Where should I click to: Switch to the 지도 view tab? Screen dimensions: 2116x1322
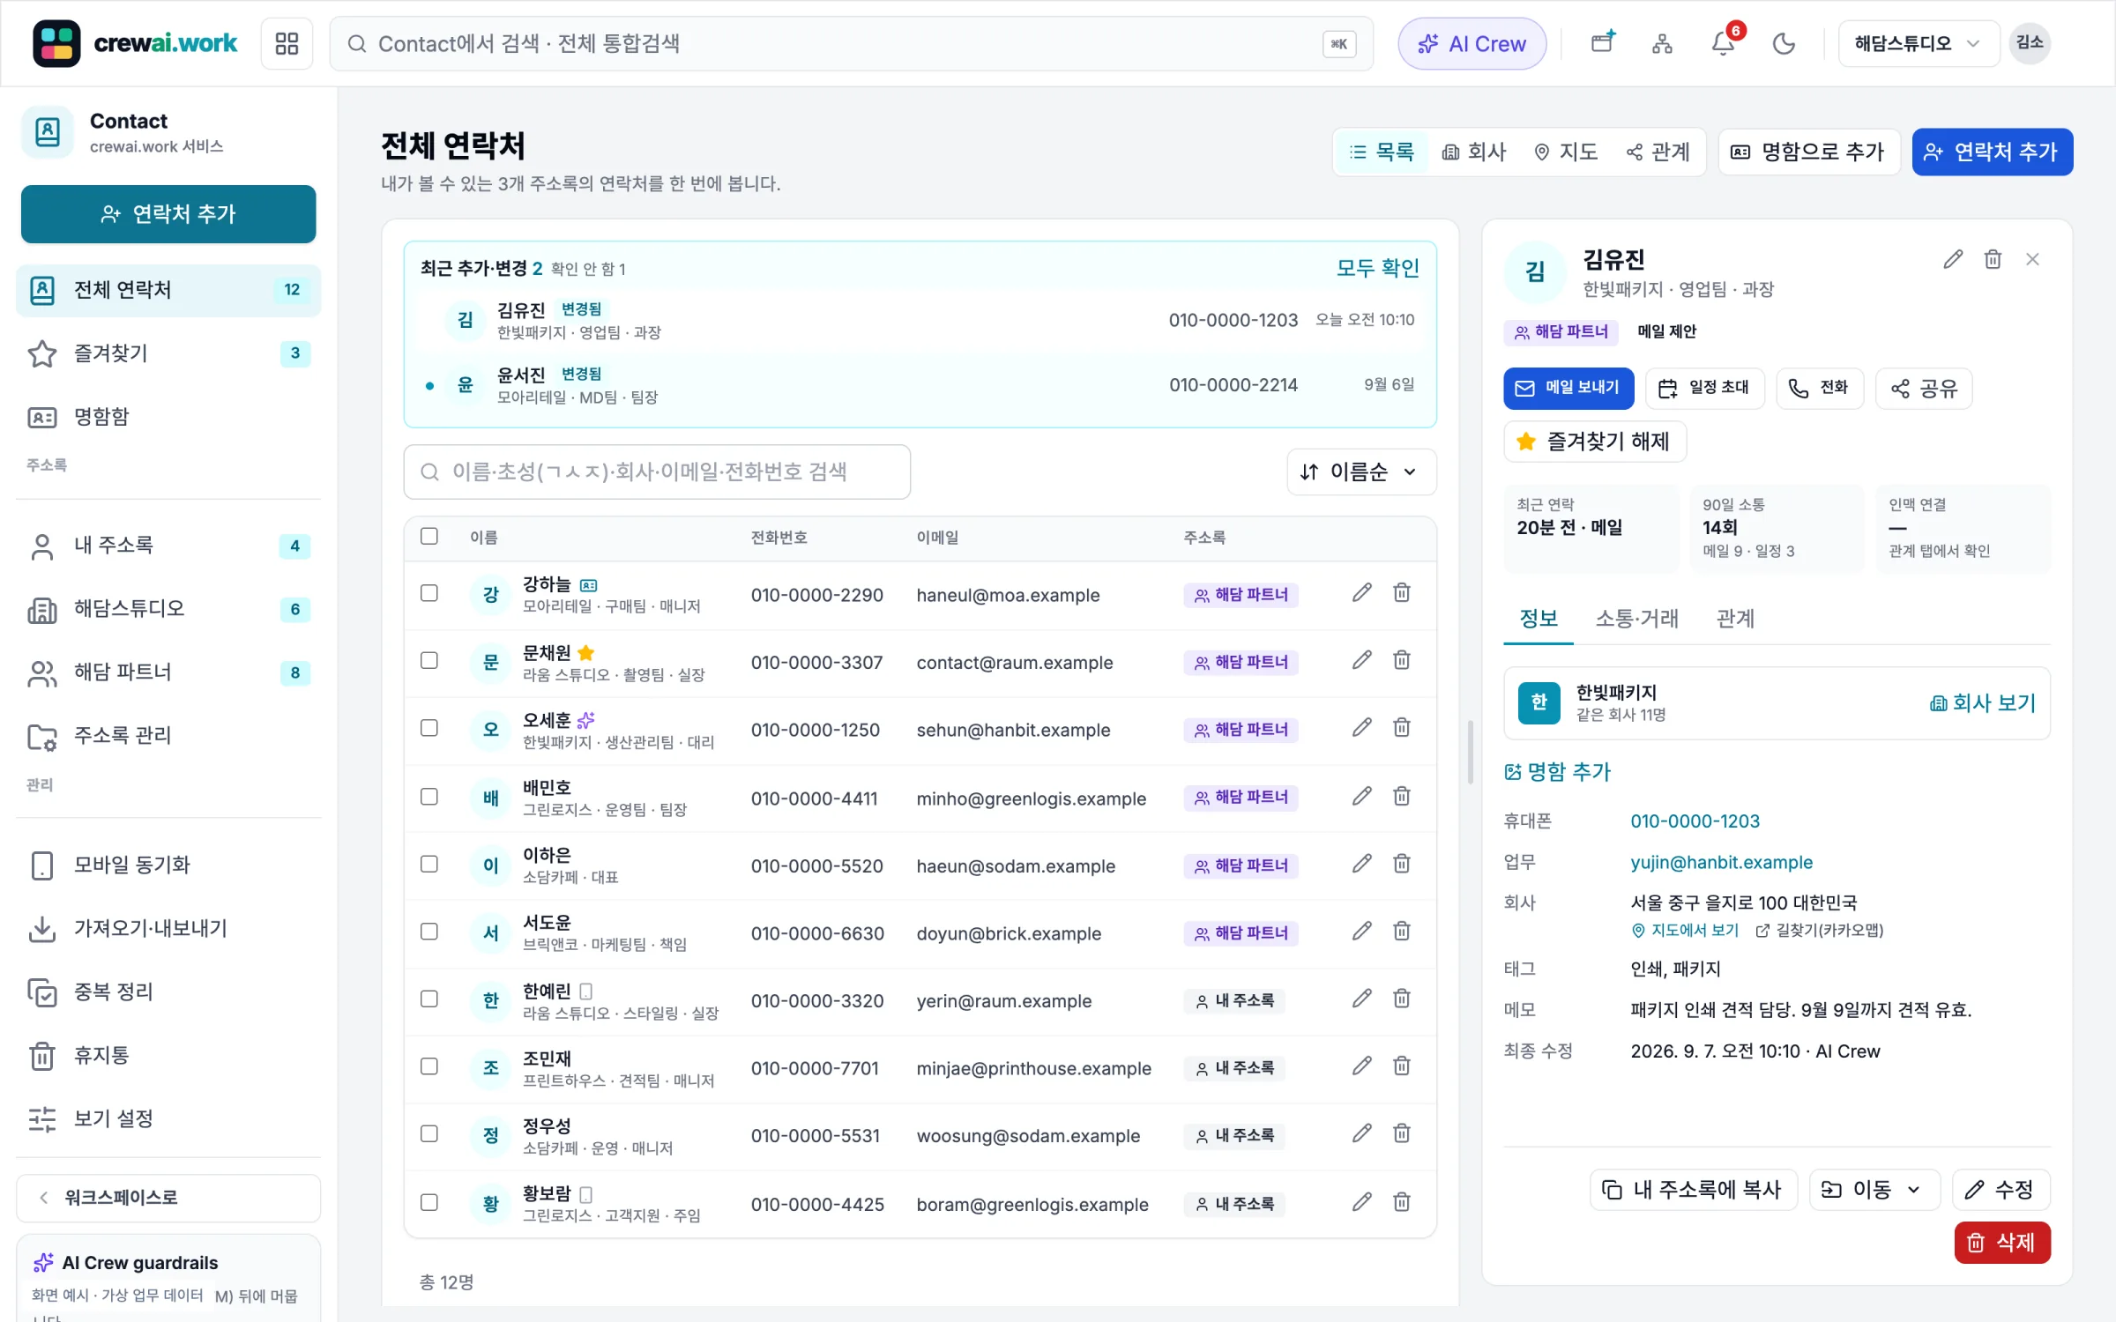(x=1567, y=152)
